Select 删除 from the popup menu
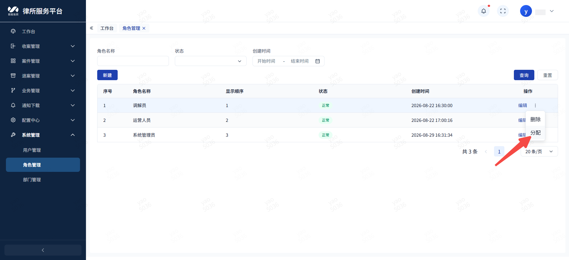Screen dimensions: 569x260 tap(535, 119)
